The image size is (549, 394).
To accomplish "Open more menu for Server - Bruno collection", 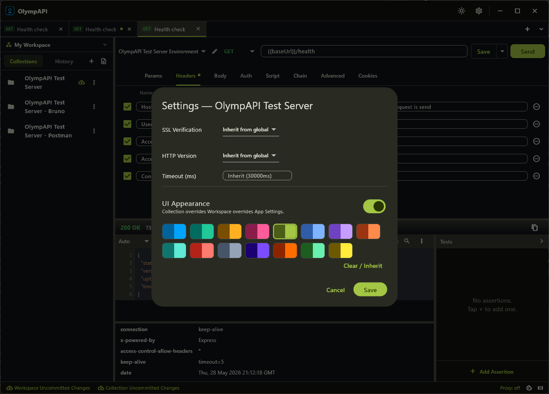I will click(x=94, y=107).
